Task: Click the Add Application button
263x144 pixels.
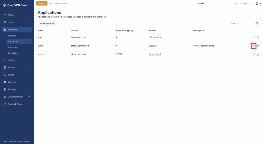Action: point(47,24)
